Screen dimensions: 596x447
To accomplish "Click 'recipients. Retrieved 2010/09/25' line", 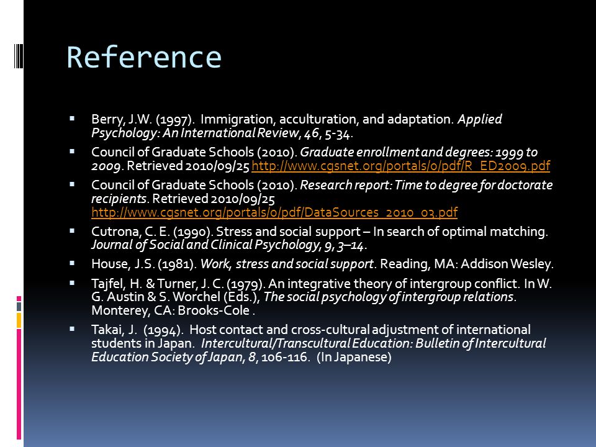I will point(183,199).
